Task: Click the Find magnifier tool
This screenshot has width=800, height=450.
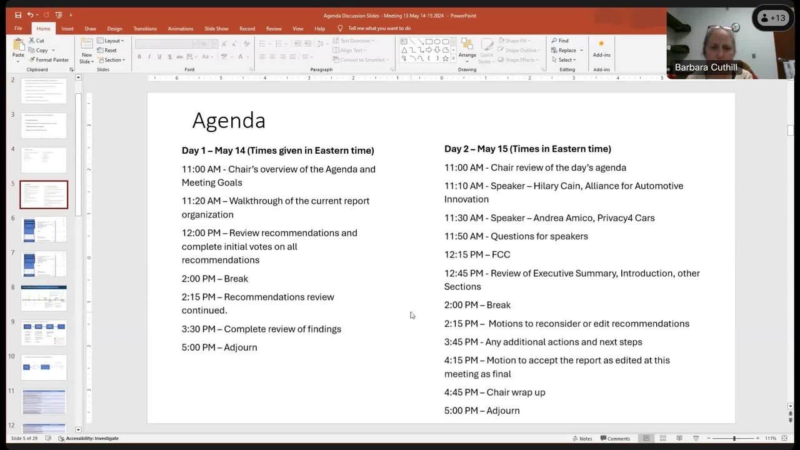Action: [560, 41]
